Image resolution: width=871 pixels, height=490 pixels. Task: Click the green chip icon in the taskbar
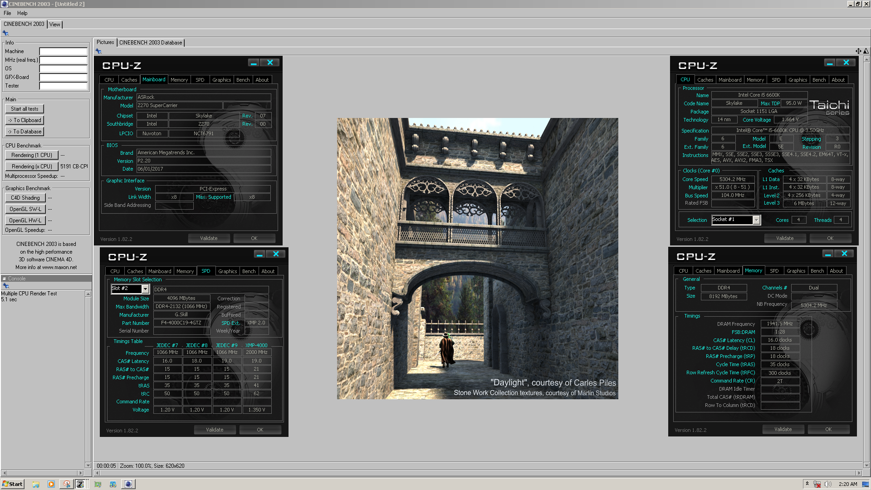pos(98,484)
